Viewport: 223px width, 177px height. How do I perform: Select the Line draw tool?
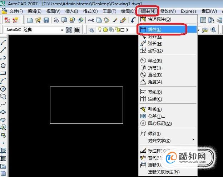(x=3, y=42)
